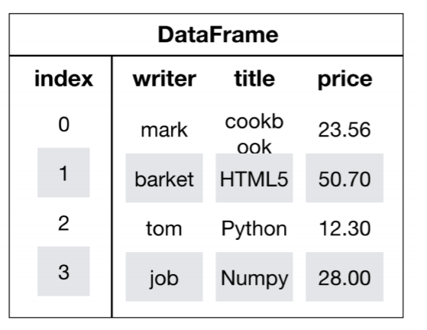Select the Numpy title cell

click(254, 277)
